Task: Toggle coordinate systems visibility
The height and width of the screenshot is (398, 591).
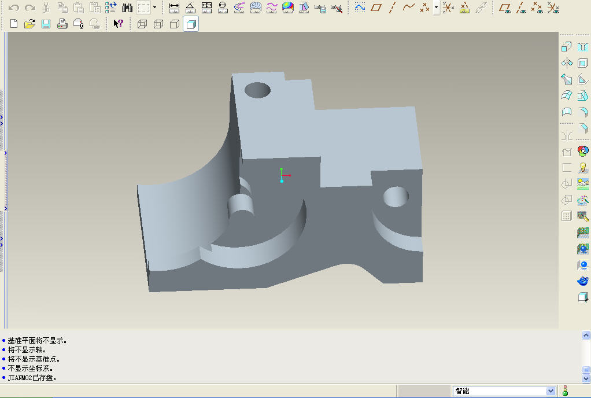Action: coord(553,8)
